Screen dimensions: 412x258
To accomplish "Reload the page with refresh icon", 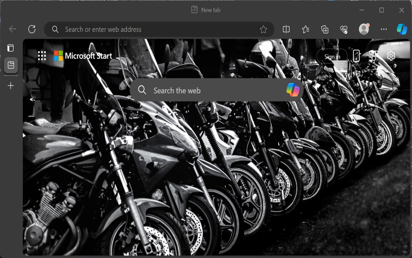I will (x=32, y=29).
